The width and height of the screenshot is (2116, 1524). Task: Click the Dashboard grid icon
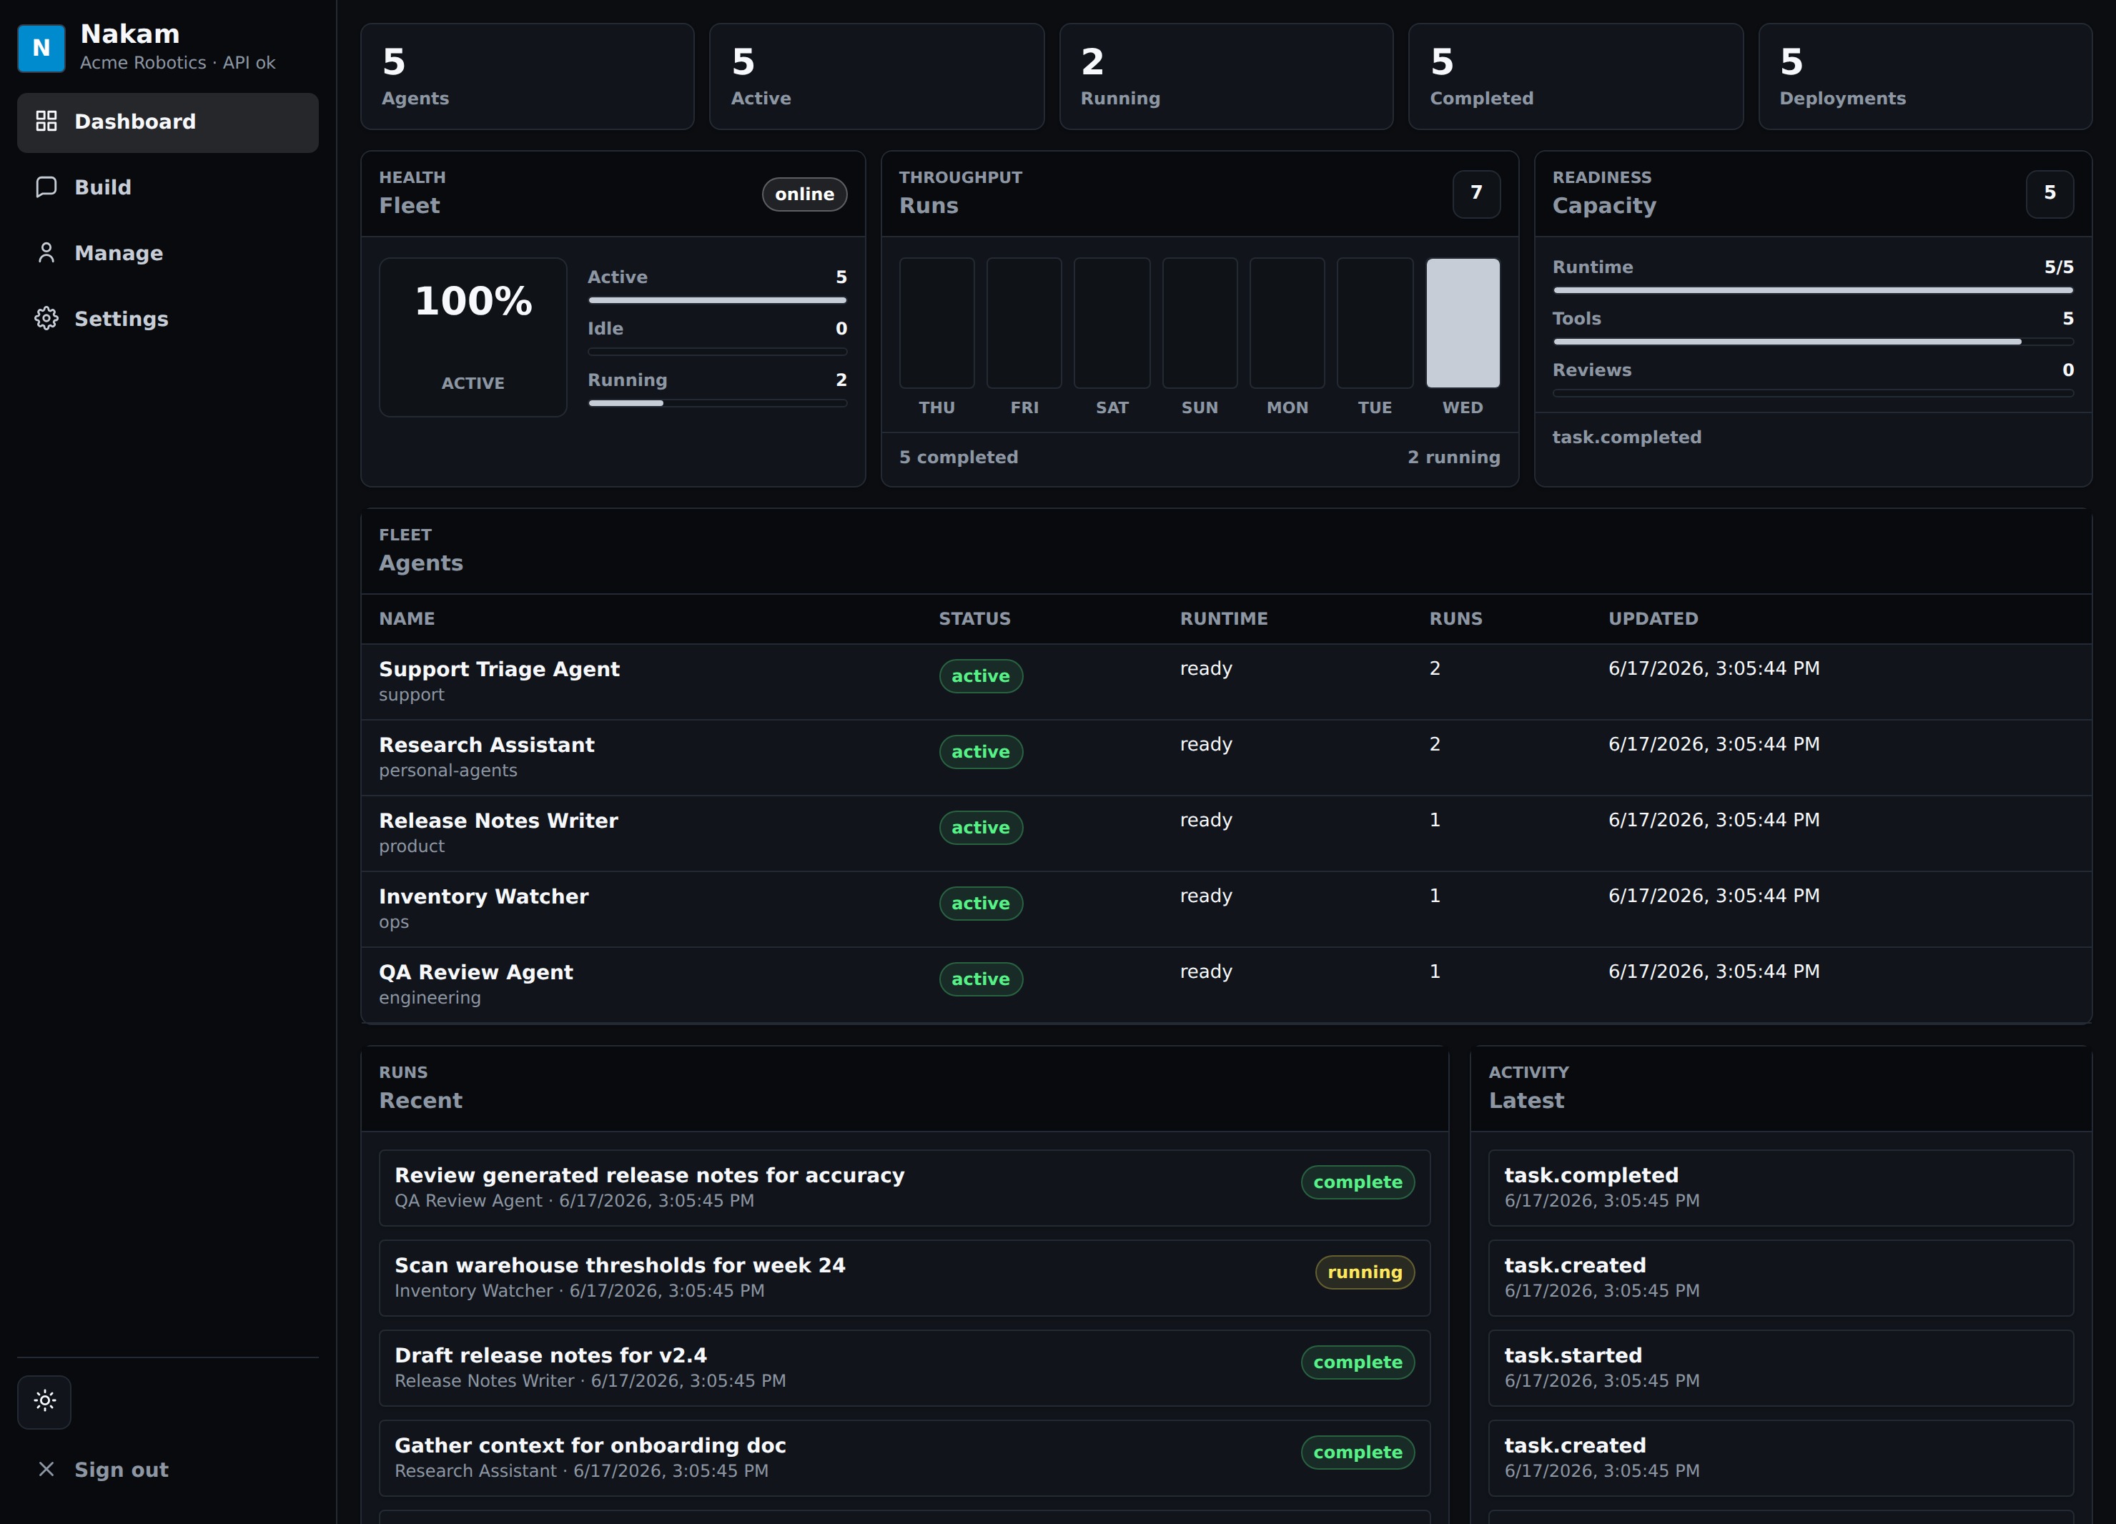tap(46, 122)
